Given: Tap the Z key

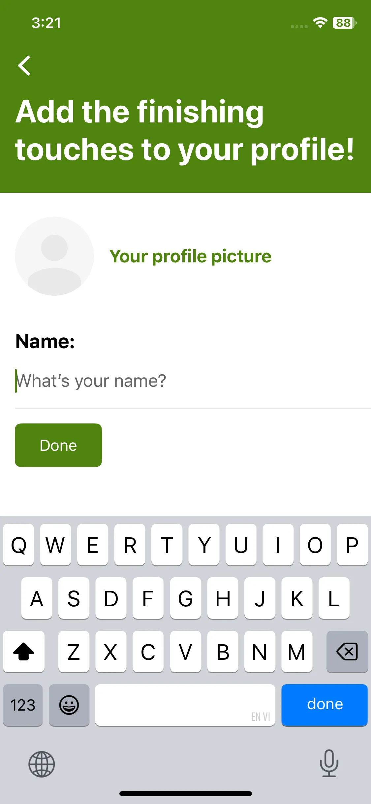Looking at the screenshot, I should point(74,652).
